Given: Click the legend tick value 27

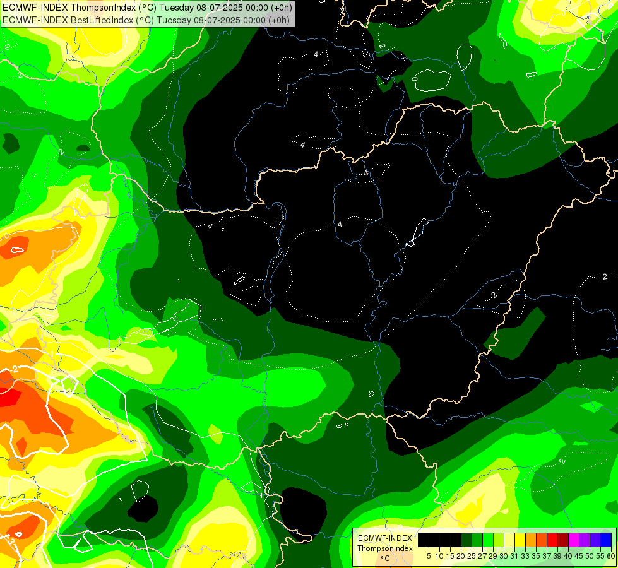Looking at the screenshot, I should click(x=482, y=556).
